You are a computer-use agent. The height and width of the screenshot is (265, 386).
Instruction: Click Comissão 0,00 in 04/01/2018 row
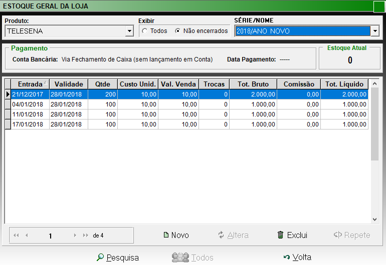(299, 104)
